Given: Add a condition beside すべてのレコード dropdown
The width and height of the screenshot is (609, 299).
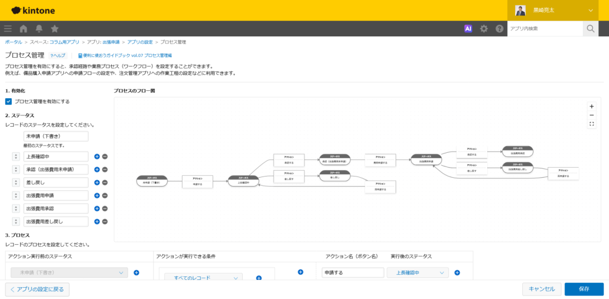Looking at the screenshot, I should (259, 278).
